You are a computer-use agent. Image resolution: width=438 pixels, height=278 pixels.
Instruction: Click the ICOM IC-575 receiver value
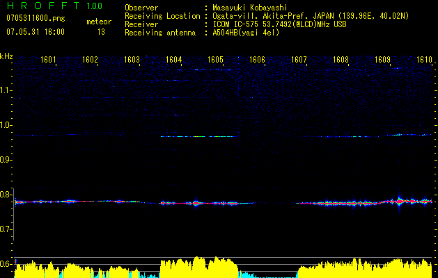(279, 24)
